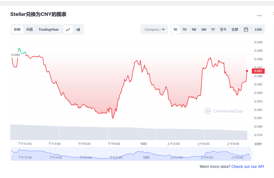Click the Check out our API link

[248, 166]
